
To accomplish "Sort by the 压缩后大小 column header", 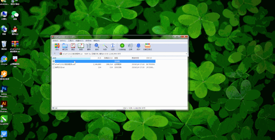I will click(108, 58).
